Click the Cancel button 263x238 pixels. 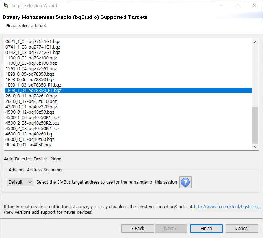pyautogui.click(x=242, y=229)
